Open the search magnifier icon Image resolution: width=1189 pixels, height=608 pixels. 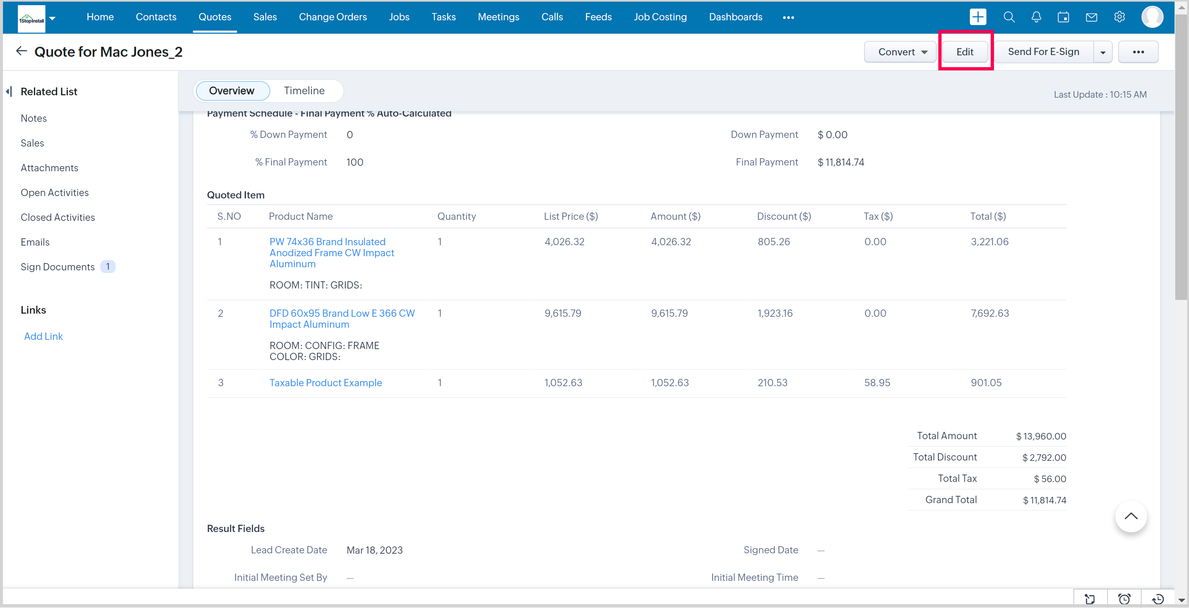[x=1008, y=17]
